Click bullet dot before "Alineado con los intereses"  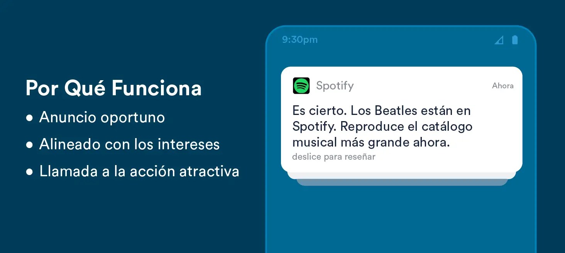point(29,145)
